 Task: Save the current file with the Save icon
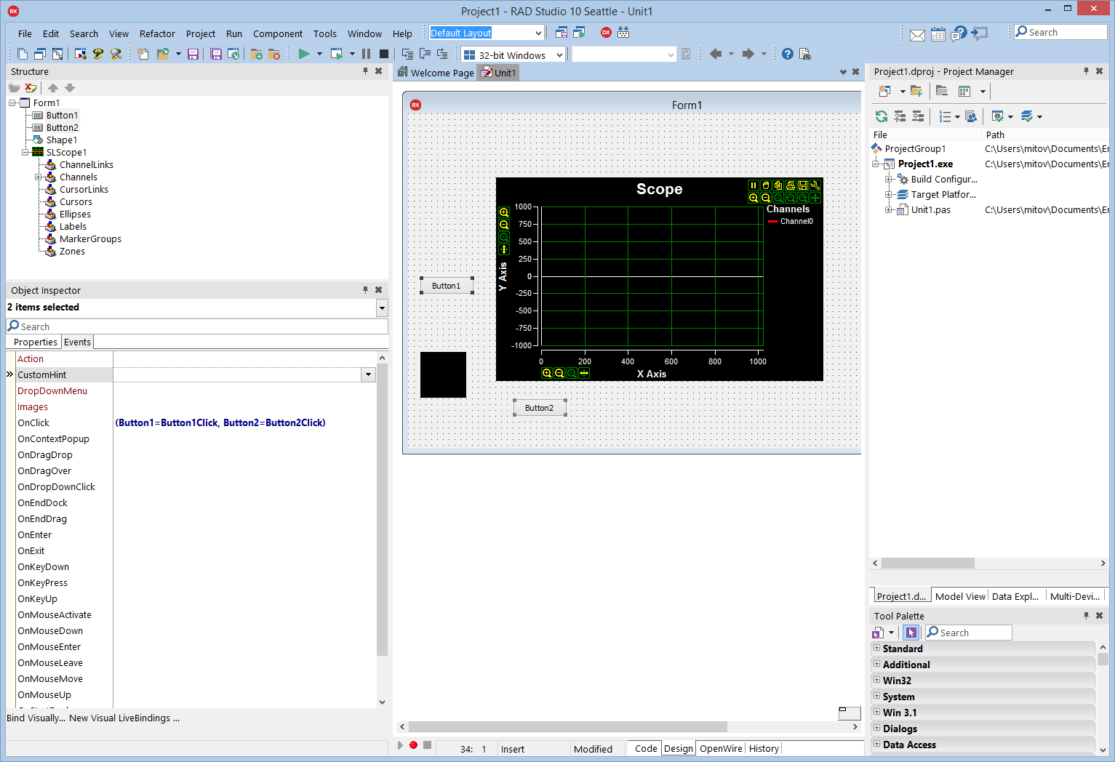coord(193,53)
